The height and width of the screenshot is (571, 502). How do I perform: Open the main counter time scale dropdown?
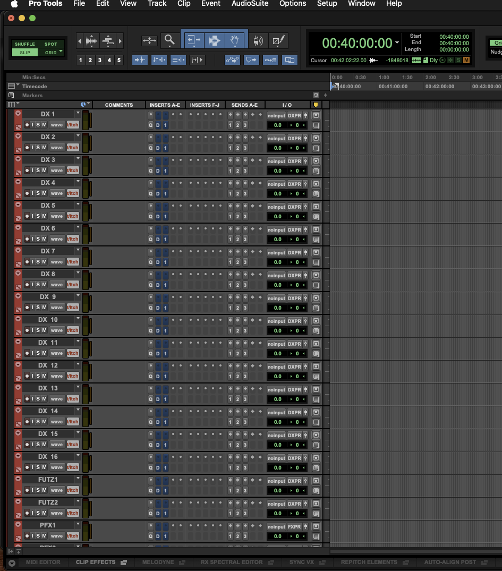coord(397,43)
